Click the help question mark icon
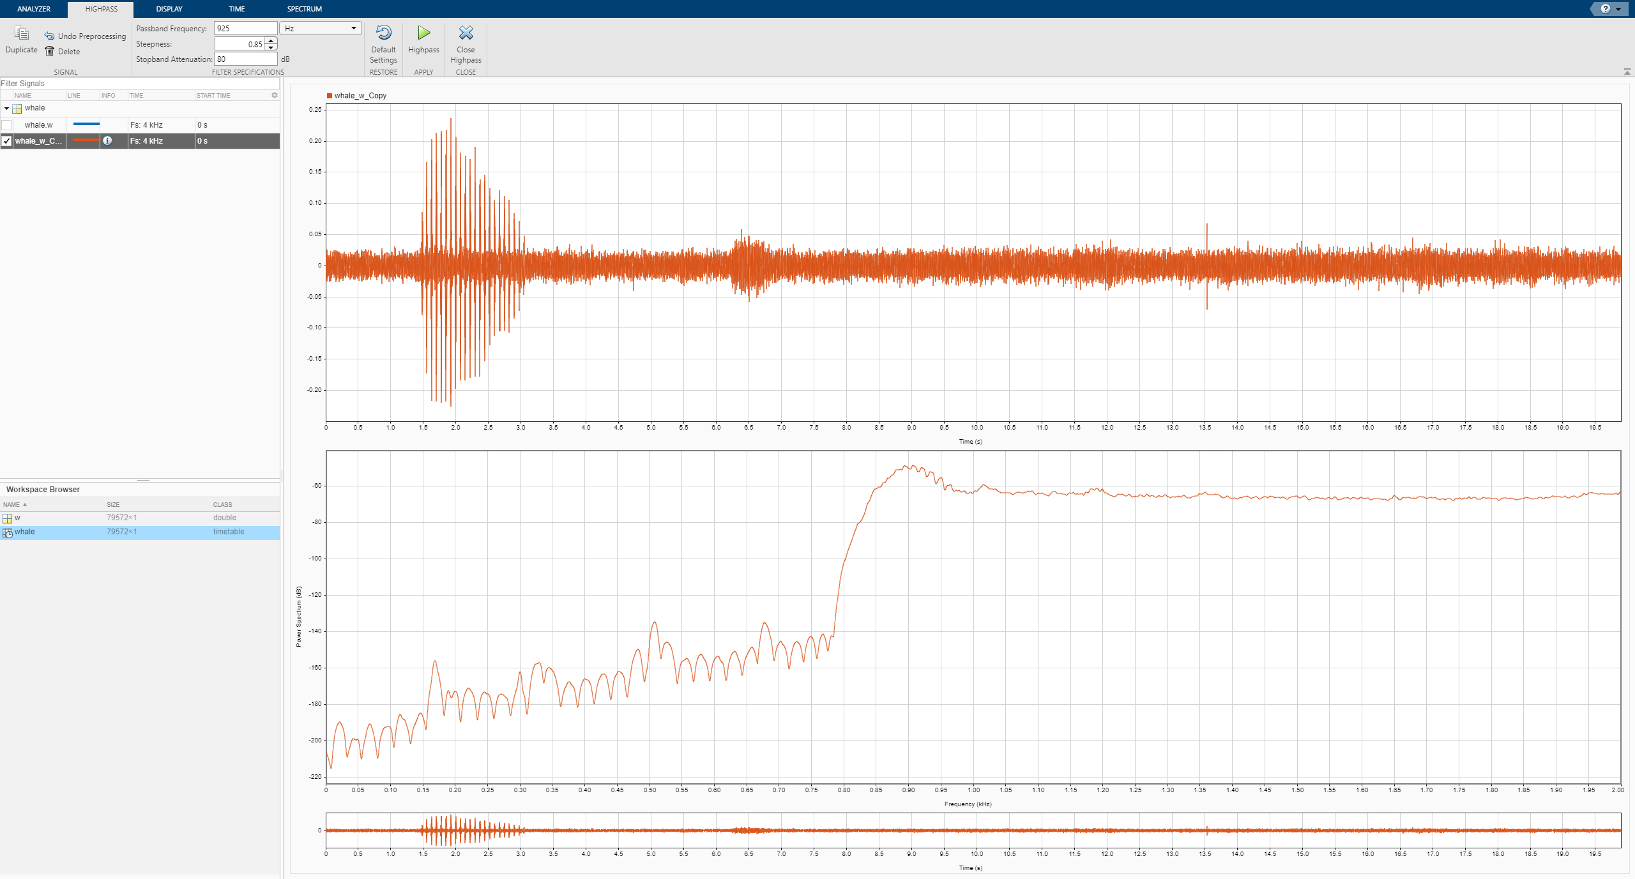This screenshot has width=1635, height=879. [x=1605, y=9]
